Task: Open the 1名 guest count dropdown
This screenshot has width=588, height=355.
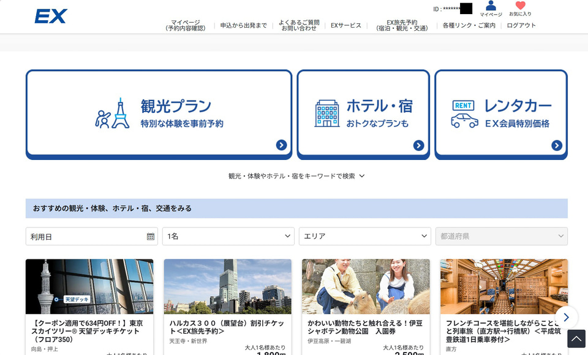Action: 228,237
